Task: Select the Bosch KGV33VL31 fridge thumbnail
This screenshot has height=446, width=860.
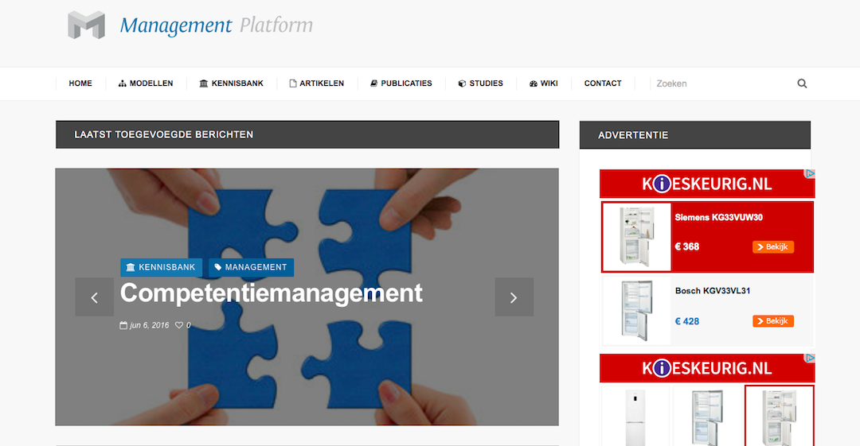Action: (x=637, y=311)
